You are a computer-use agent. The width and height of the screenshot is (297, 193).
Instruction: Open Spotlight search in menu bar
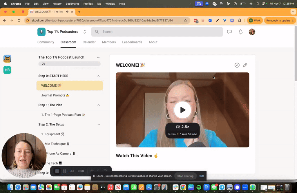pyautogui.click(x=258, y=3)
